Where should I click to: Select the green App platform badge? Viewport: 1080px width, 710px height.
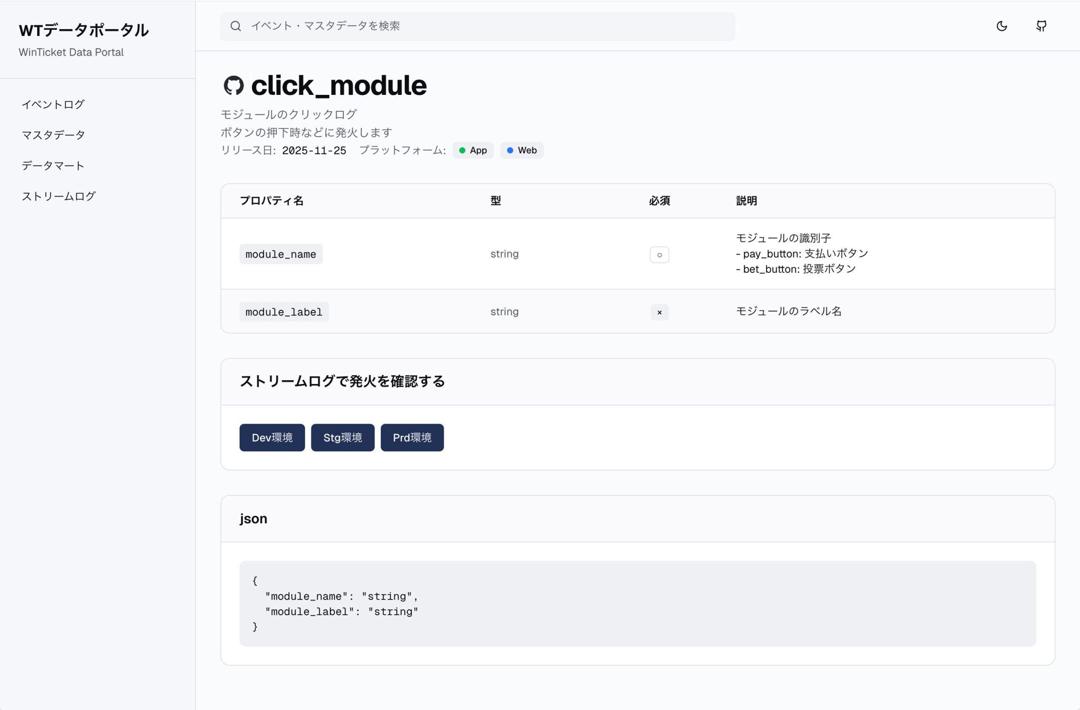(473, 150)
